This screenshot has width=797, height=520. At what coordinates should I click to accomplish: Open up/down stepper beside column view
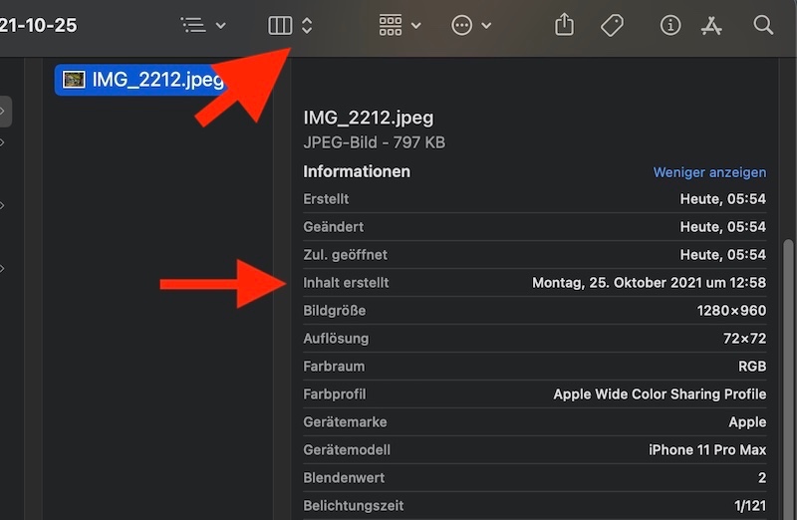click(x=307, y=25)
